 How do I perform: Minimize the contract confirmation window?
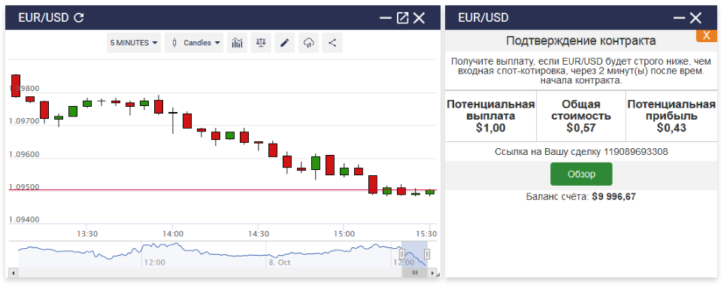pyautogui.click(x=679, y=18)
